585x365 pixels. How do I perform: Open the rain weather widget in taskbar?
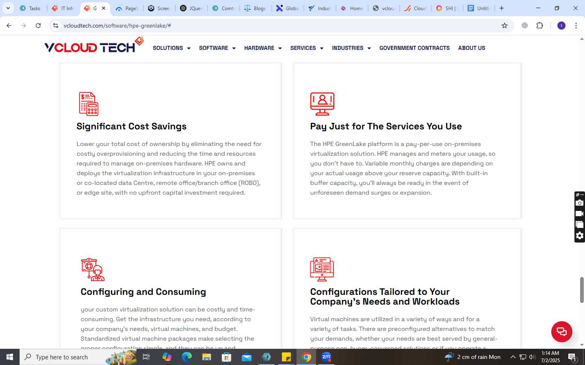point(472,357)
